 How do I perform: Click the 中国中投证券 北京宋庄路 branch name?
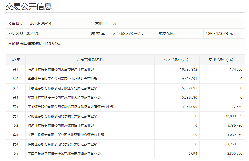click(64, 154)
